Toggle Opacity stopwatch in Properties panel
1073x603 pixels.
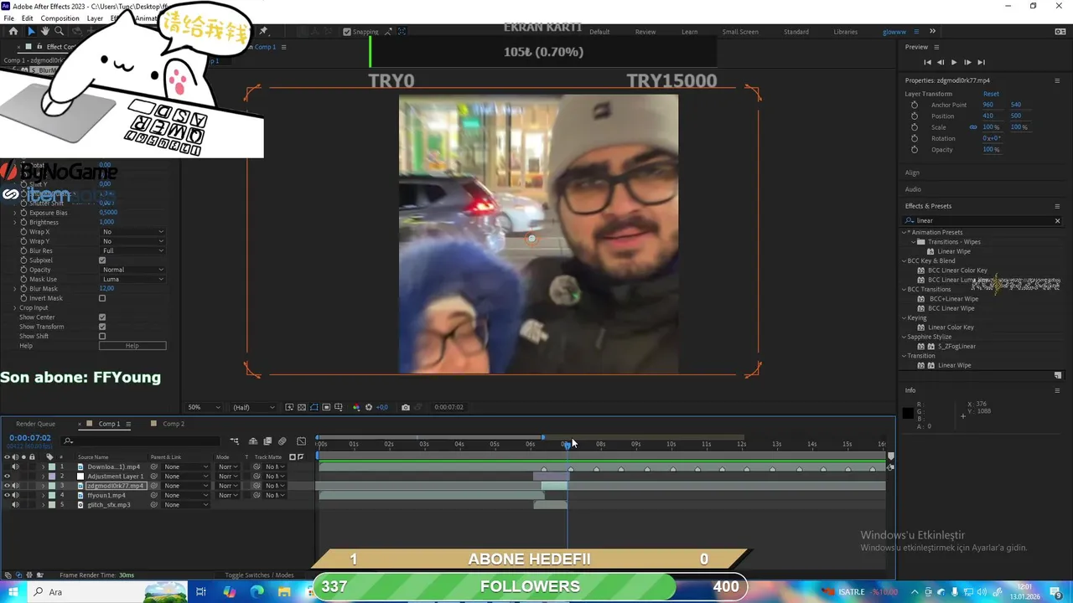click(x=914, y=149)
